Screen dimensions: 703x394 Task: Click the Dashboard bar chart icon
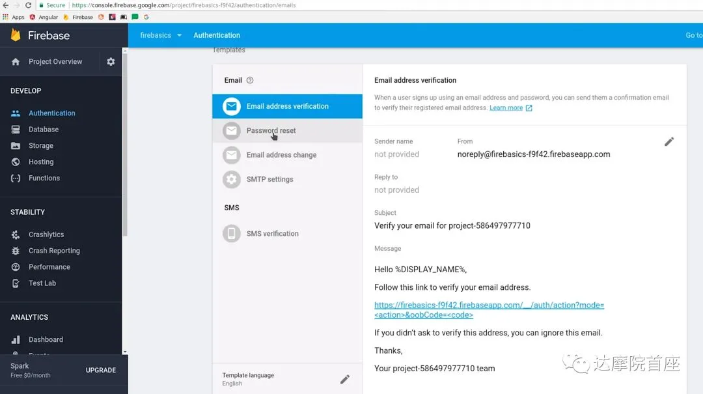16,340
